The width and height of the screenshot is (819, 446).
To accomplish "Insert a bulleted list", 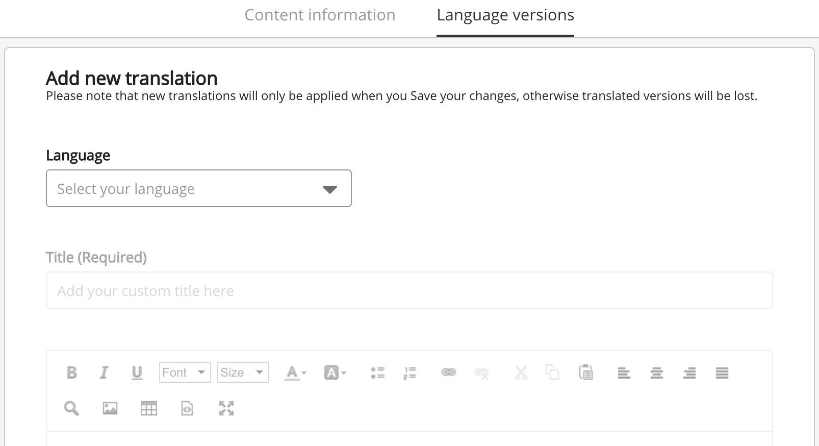I will coord(378,373).
